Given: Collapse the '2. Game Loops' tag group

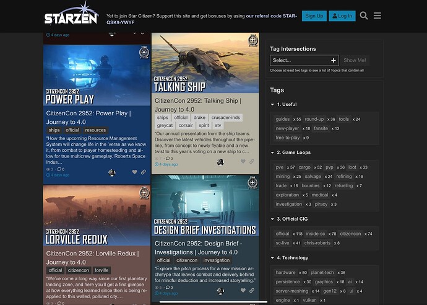Looking at the screenshot, I should (272, 152).
